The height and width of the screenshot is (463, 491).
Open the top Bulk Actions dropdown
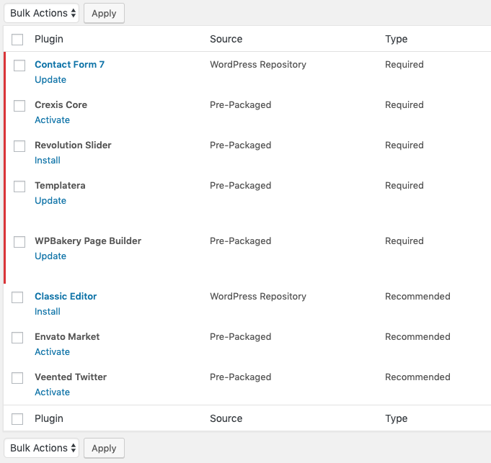click(42, 13)
